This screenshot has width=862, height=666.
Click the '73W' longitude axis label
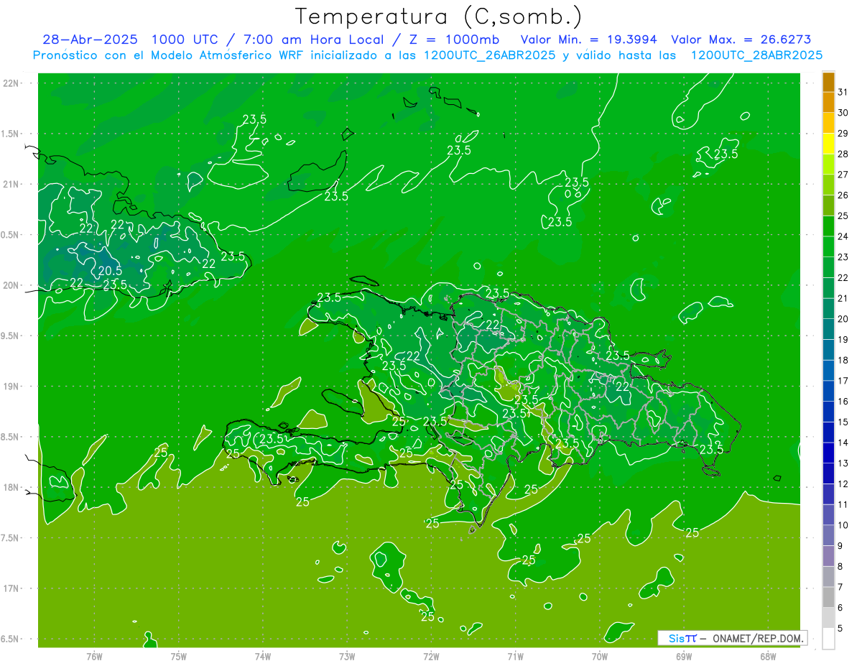click(x=347, y=657)
